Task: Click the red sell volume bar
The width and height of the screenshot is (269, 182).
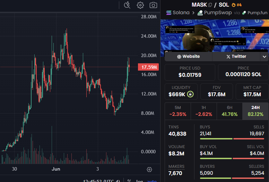Action: click(248, 158)
